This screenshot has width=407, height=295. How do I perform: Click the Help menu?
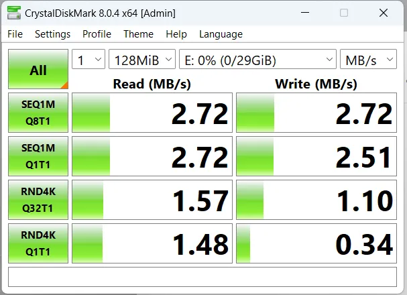pyautogui.click(x=176, y=34)
